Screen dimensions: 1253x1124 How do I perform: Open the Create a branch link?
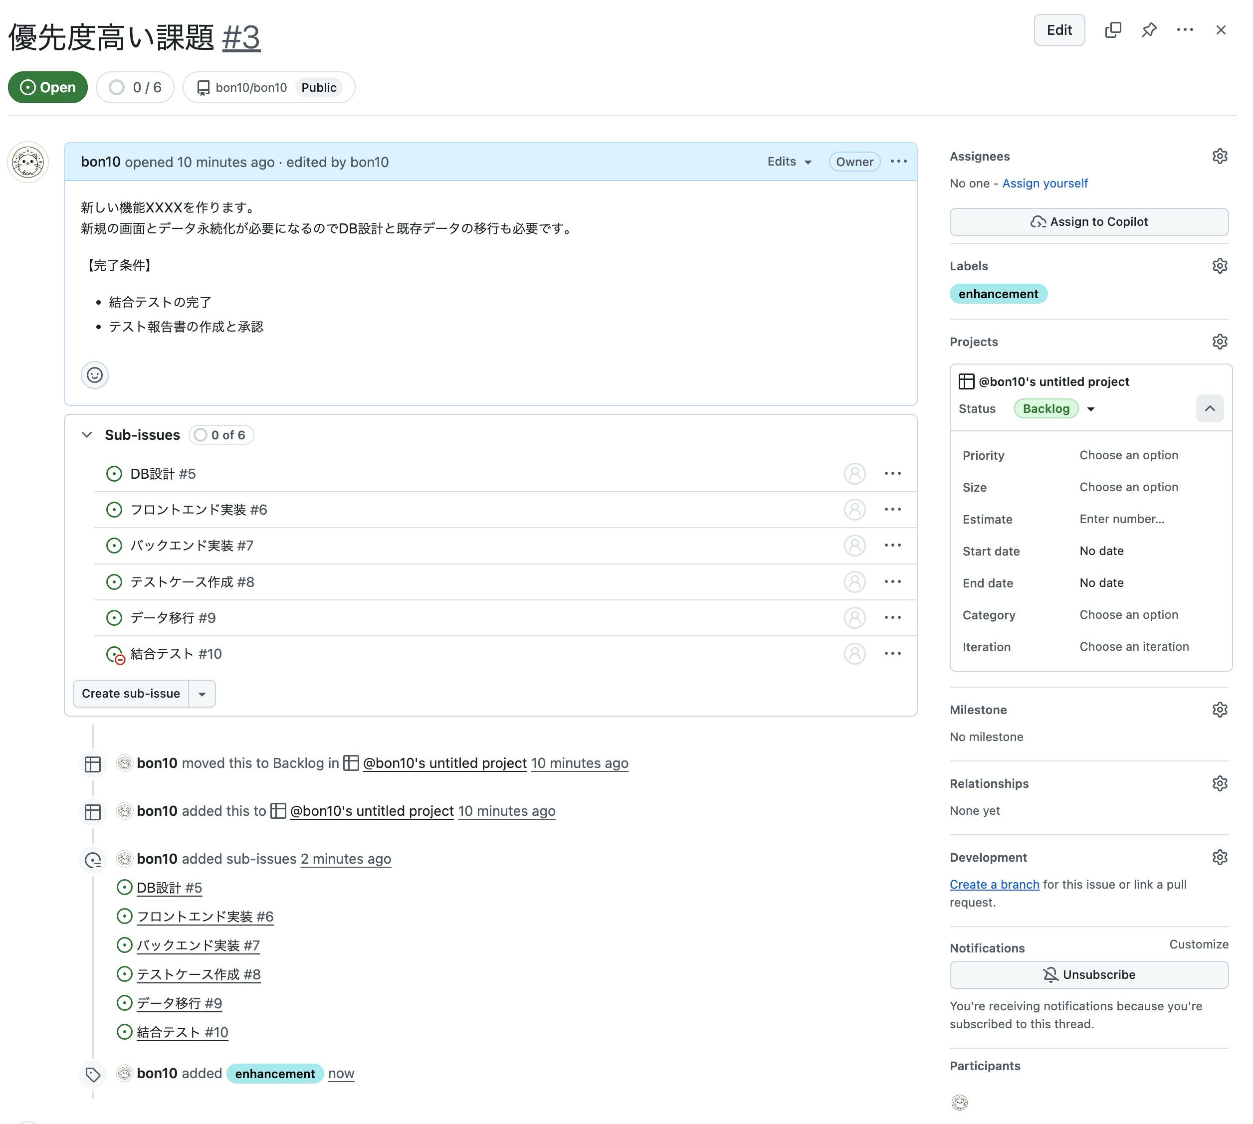point(994,884)
